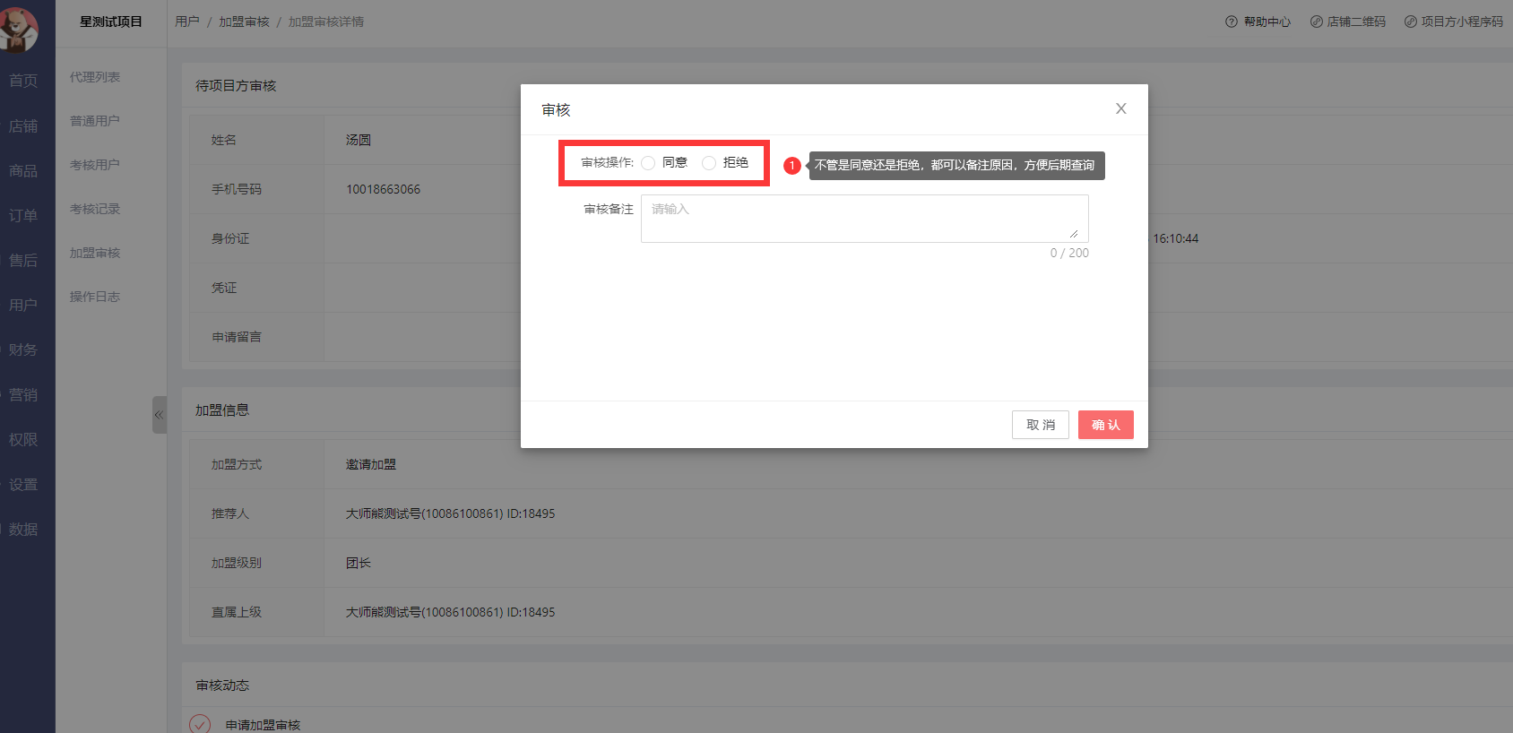Screen dimensions: 1513x733
Task: Go to 首页 in the main navigation
Action: (23, 81)
